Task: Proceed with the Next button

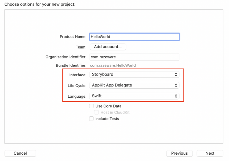Action: coord(210,153)
